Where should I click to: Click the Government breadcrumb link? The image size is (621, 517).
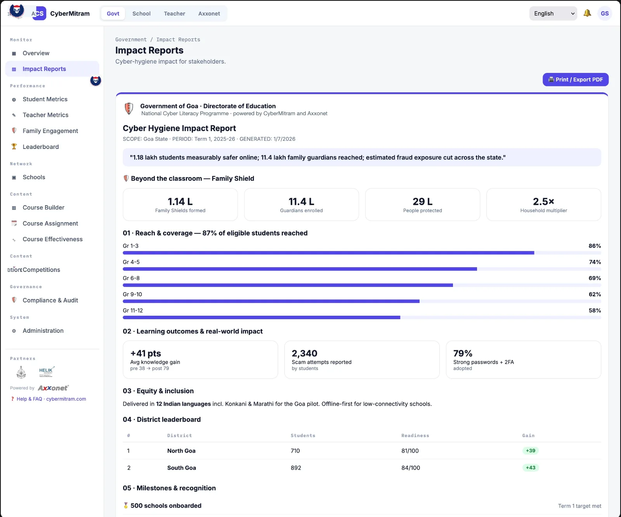(x=131, y=40)
